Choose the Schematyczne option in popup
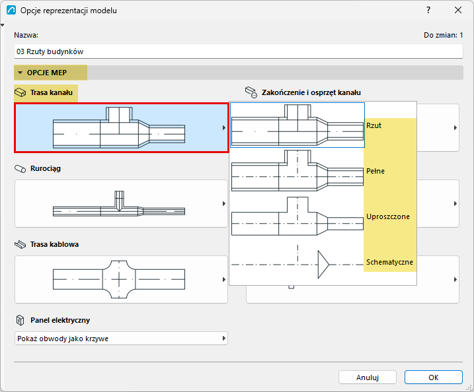 (323, 262)
